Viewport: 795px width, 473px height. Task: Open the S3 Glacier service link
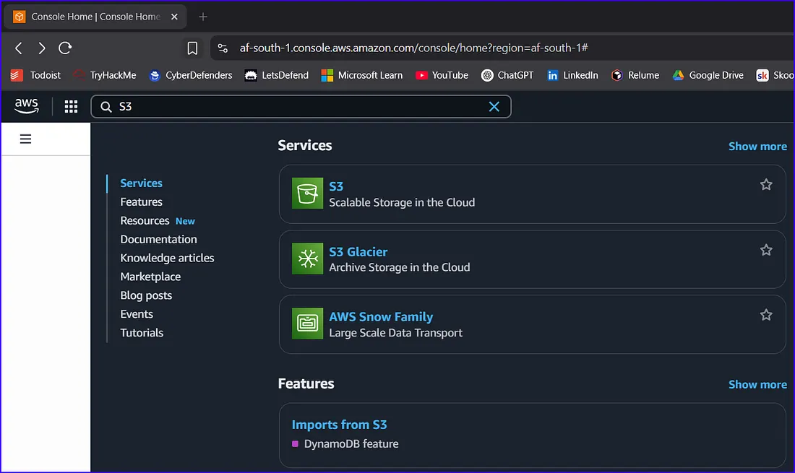point(358,252)
